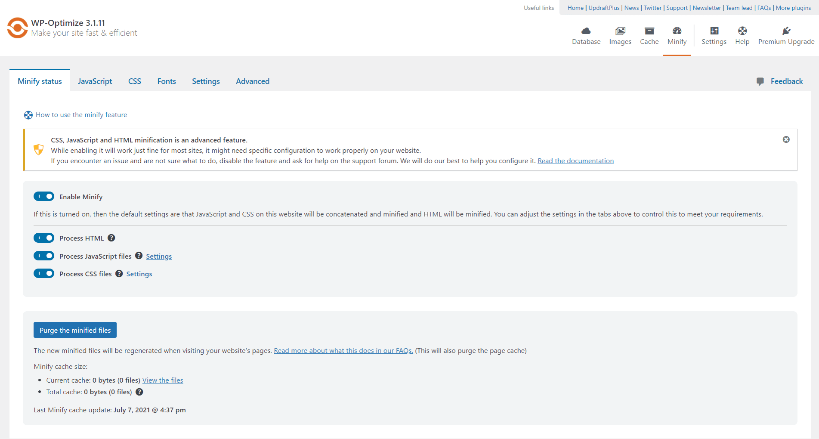The height and width of the screenshot is (439, 819).
Task: Switch to the Advanced tab
Action: coord(253,81)
